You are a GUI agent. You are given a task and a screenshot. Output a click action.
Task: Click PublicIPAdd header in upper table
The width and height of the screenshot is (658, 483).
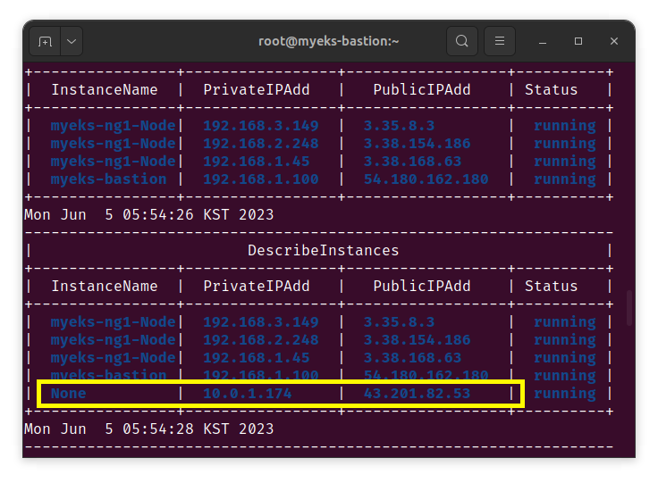(422, 89)
